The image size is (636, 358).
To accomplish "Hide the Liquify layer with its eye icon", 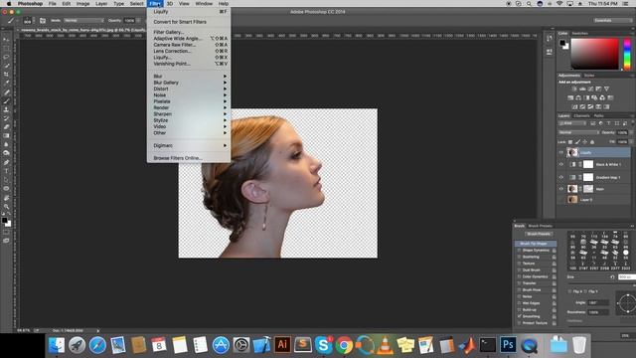I will click(x=561, y=152).
